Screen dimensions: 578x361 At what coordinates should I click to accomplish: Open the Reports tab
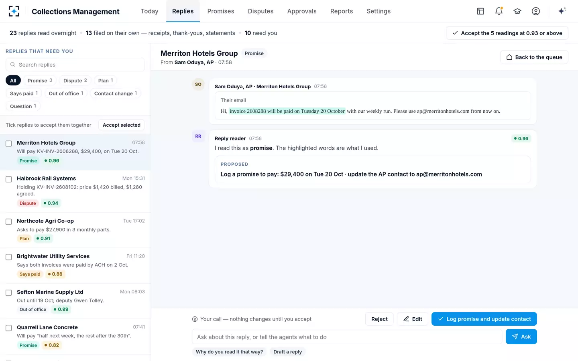tap(342, 11)
